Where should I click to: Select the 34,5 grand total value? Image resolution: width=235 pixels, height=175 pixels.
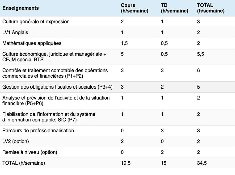coord(202,163)
